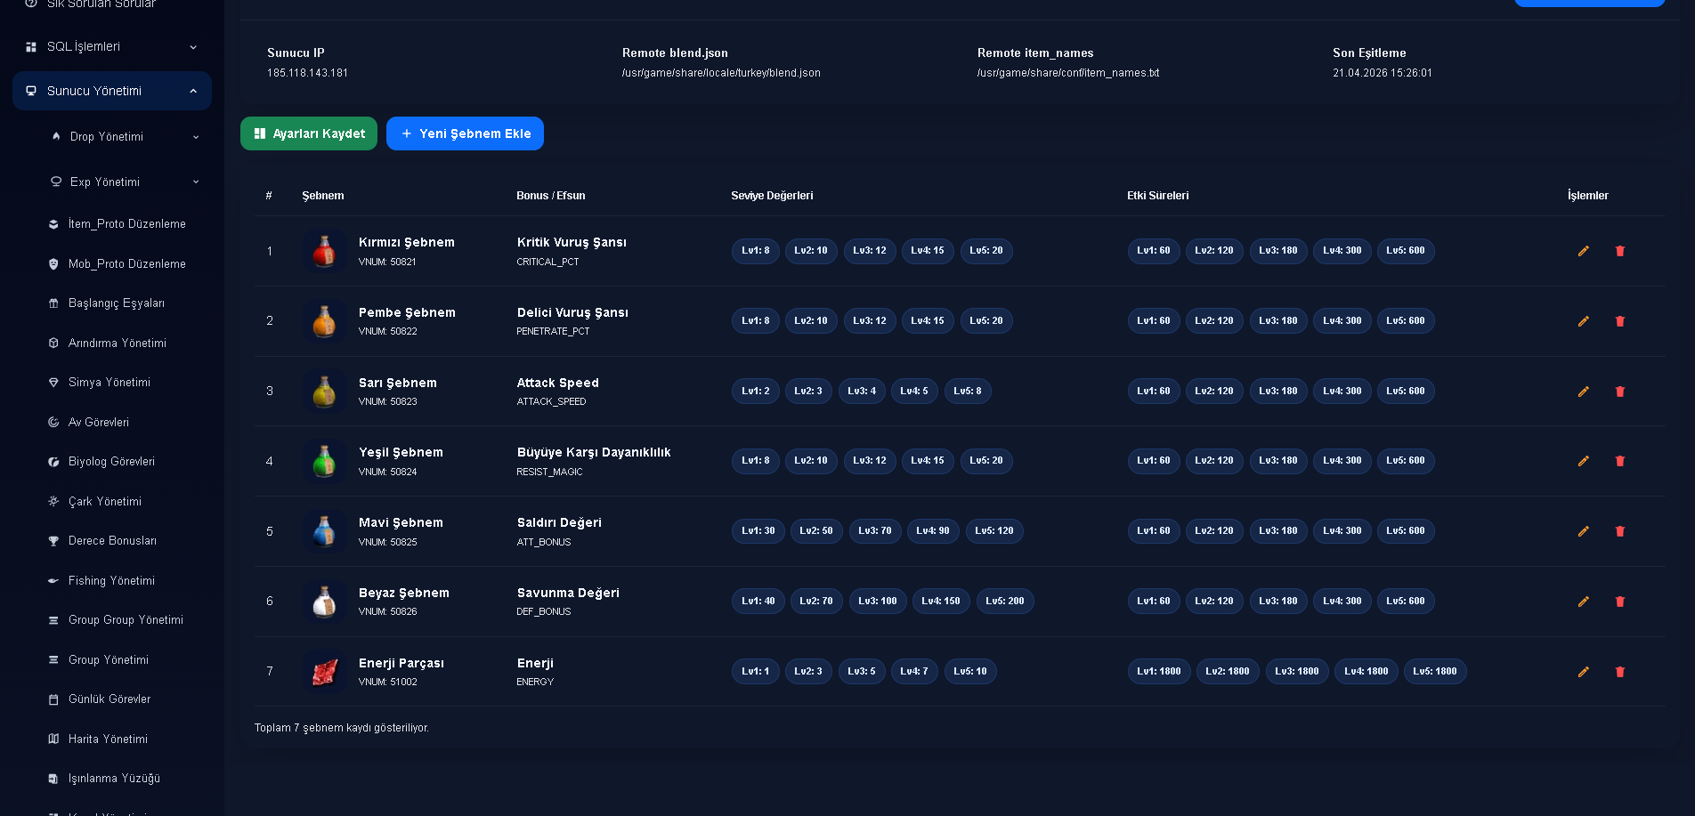The width and height of the screenshot is (1695, 816).
Task: Click the VNUM: 51002 label
Action: pyautogui.click(x=387, y=683)
